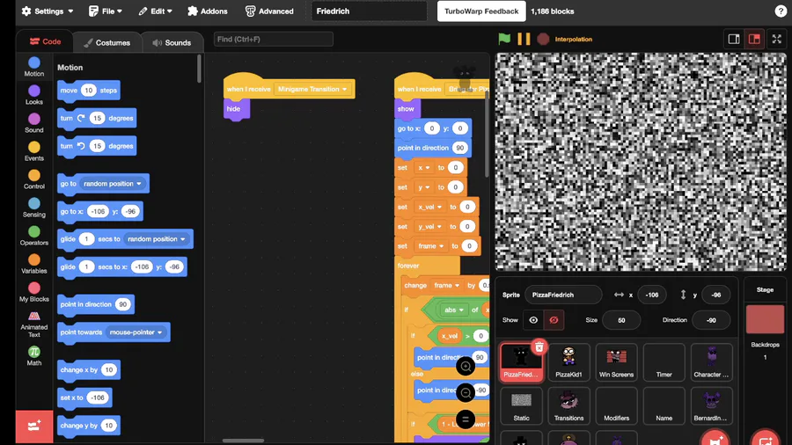Open the x_vel variable dropdown
This screenshot has height=445, width=792.
pos(429,207)
